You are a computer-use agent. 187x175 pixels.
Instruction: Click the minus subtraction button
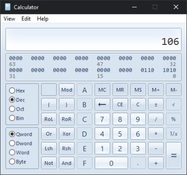click(x=156, y=148)
